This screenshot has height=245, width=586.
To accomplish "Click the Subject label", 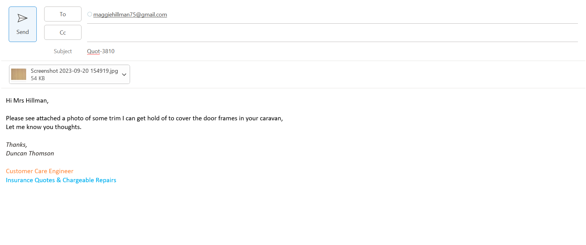I will click(63, 51).
